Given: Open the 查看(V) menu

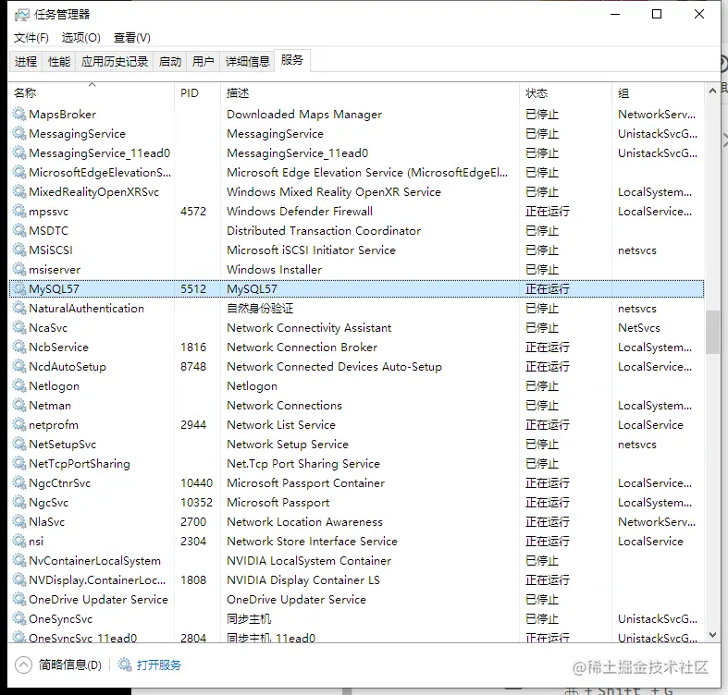Looking at the screenshot, I should click(x=132, y=38).
